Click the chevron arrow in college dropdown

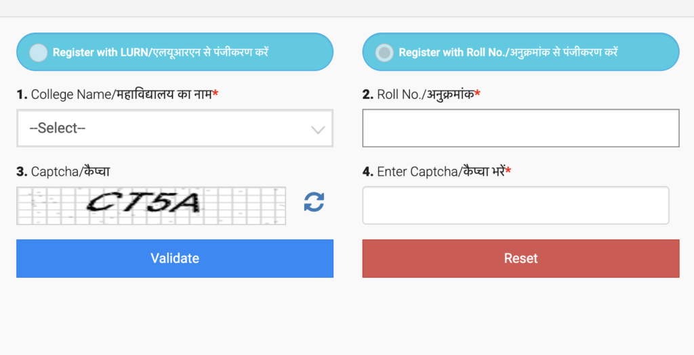pyautogui.click(x=318, y=130)
